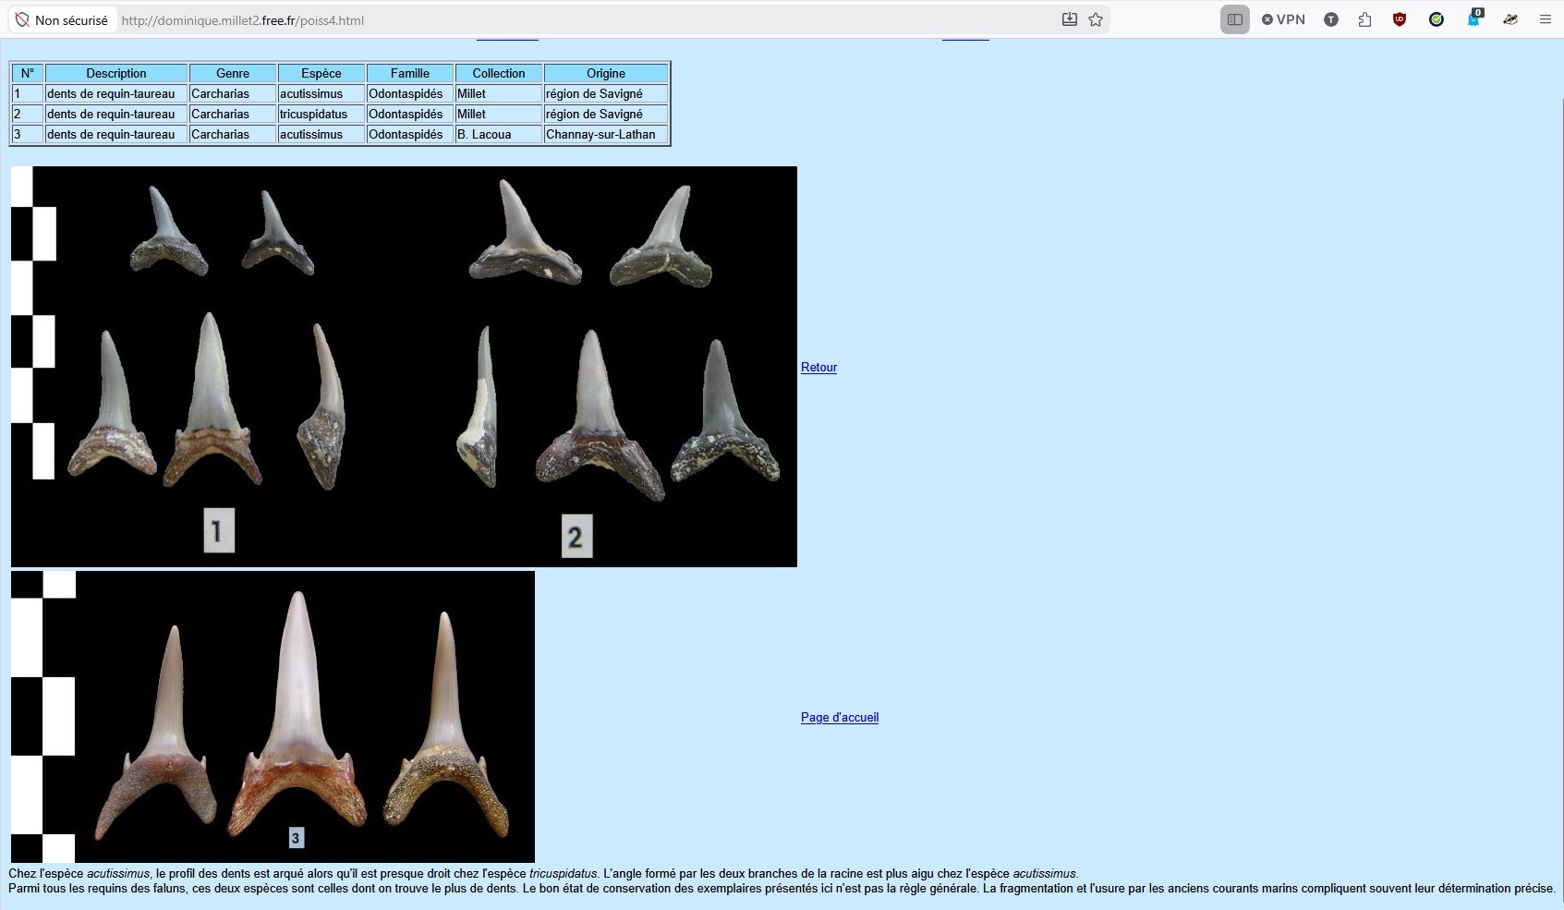Click the bookmark star icon
The height and width of the screenshot is (910, 1564).
[1096, 19]
